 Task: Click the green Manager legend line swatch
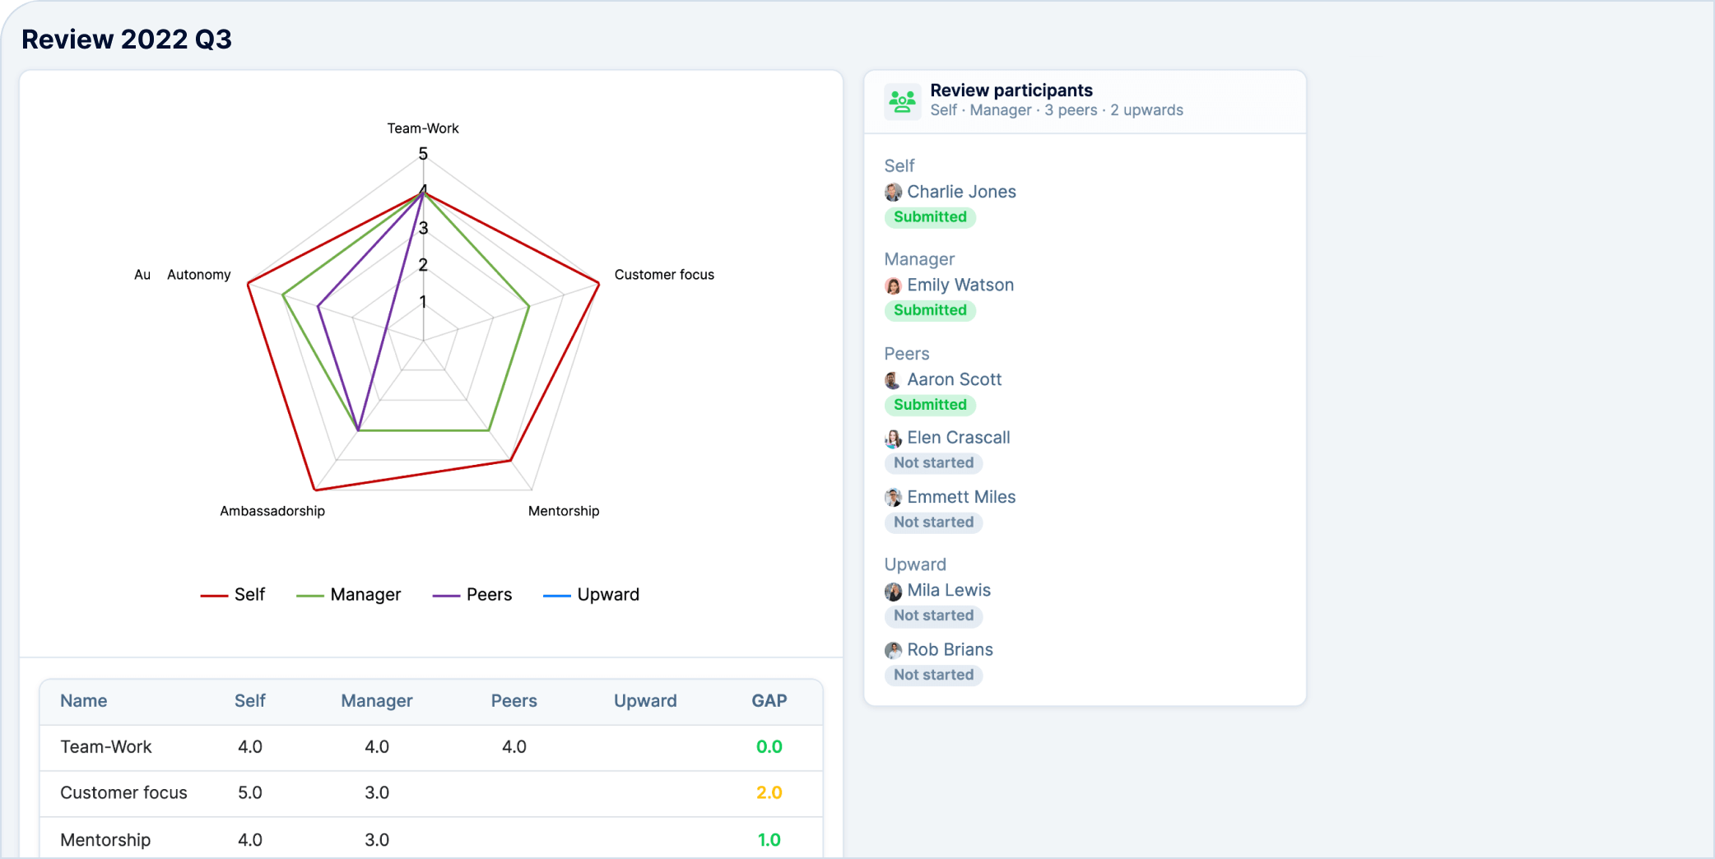click(310, 596)
